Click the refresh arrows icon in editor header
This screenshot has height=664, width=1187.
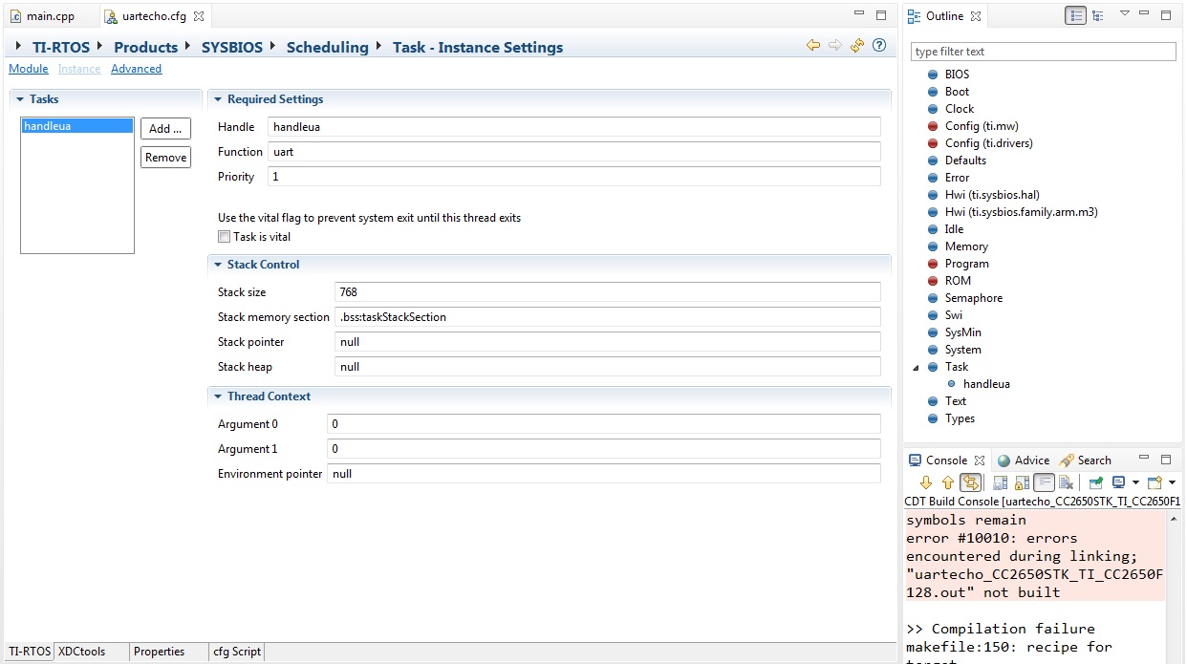[x=857, y=45]
